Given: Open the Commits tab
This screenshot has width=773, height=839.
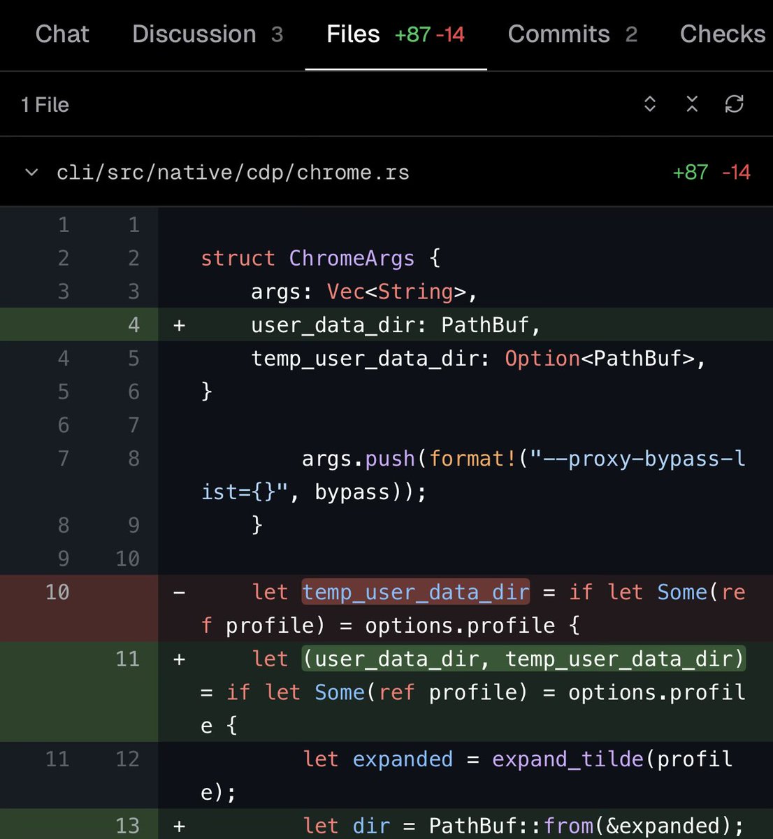Looking at the screenshot, I should (572, 34).
